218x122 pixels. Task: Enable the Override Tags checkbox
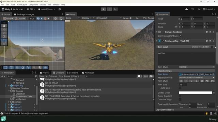click(x=180, y=99)
